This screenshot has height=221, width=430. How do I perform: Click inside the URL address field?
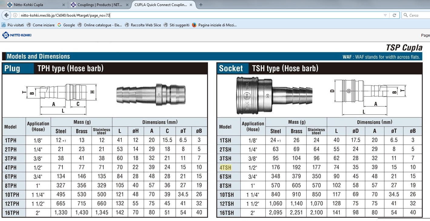tap(200, 15)
